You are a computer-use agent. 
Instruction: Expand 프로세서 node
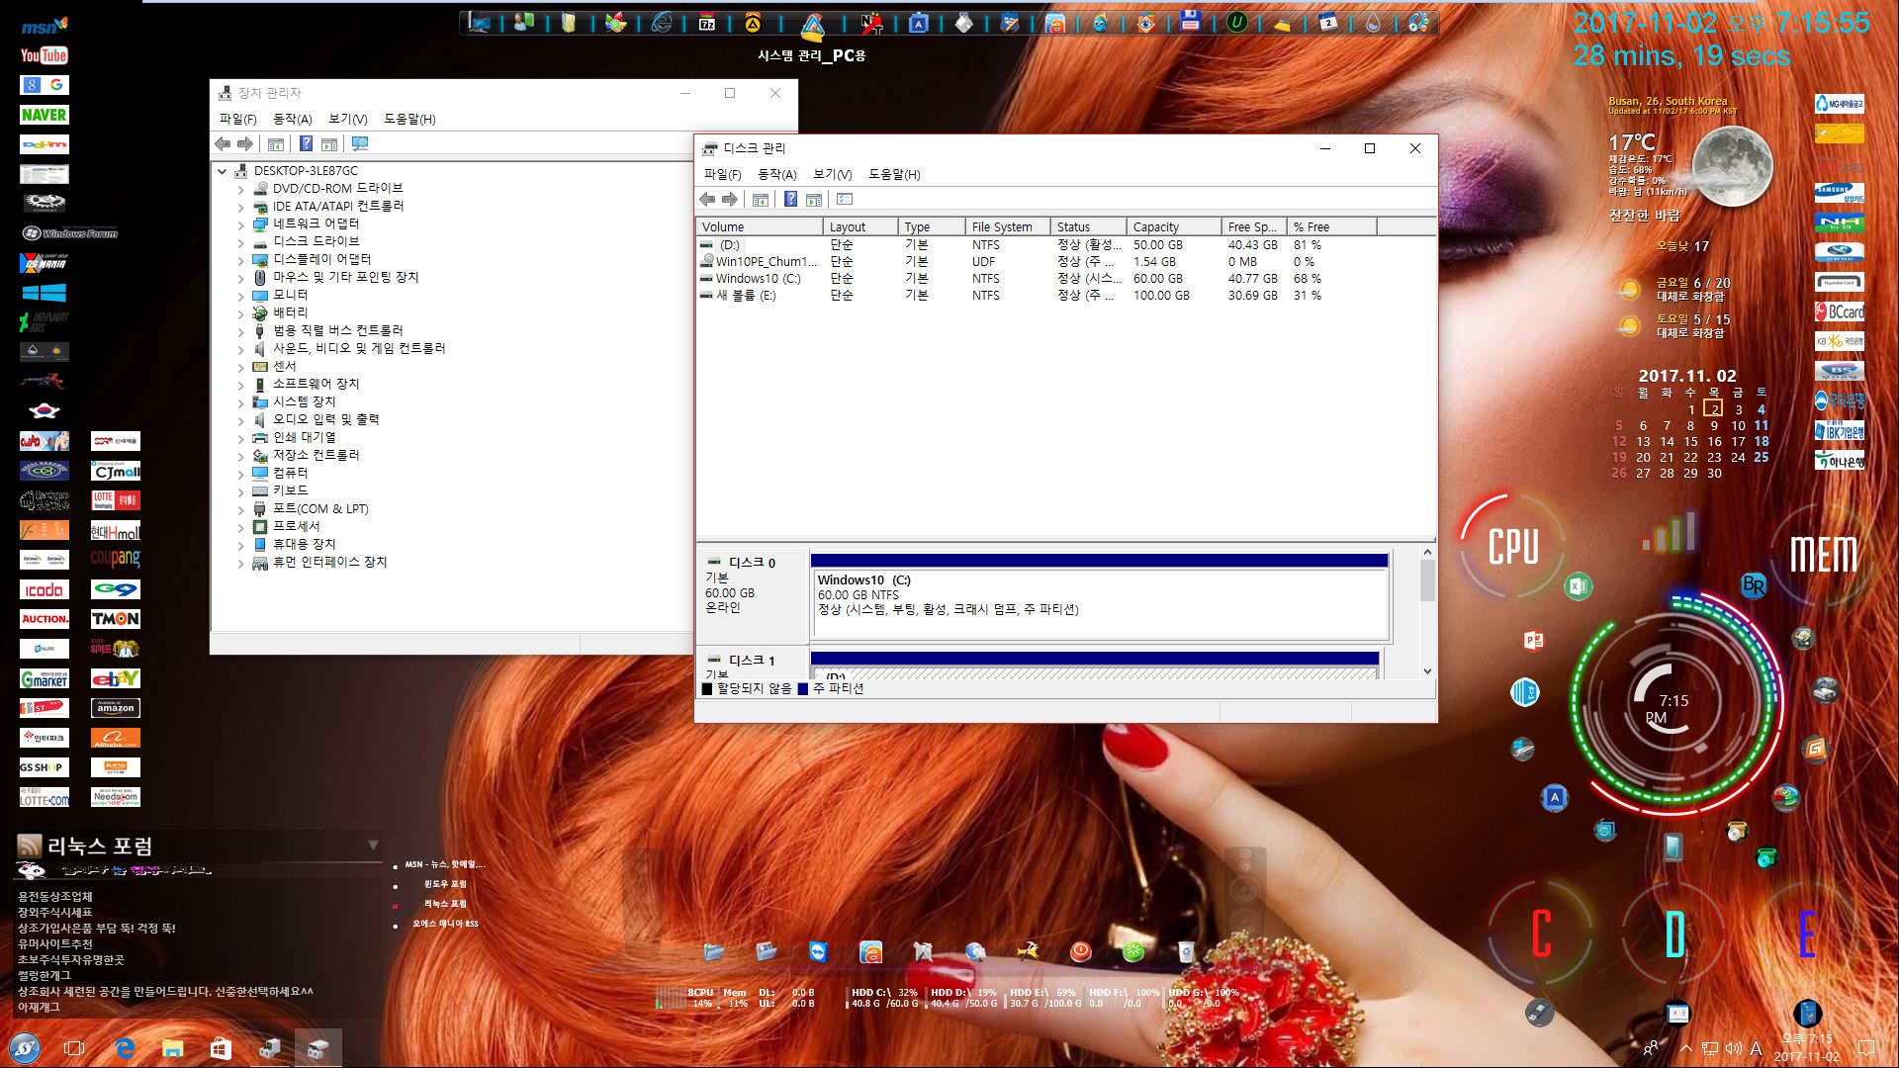tap(240, 527)
